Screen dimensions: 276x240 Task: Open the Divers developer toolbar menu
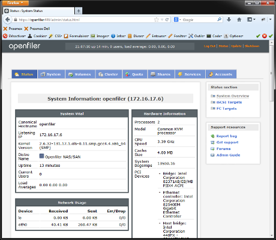[136, 36]
